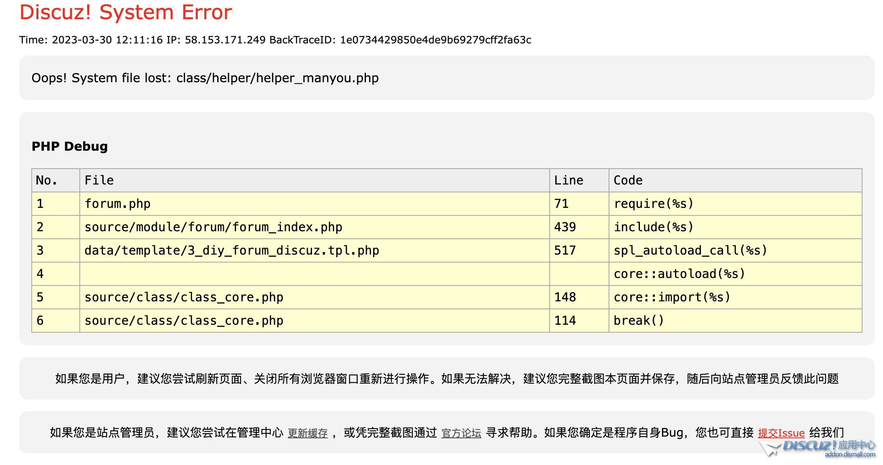The width and height of the screenshot is (883, 465).
Task: Click the break() code cell
Action: pos(638,321)
